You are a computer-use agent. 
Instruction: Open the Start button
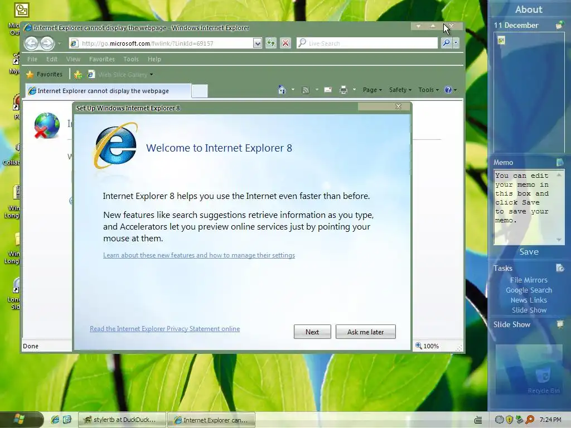pos(21,420)
